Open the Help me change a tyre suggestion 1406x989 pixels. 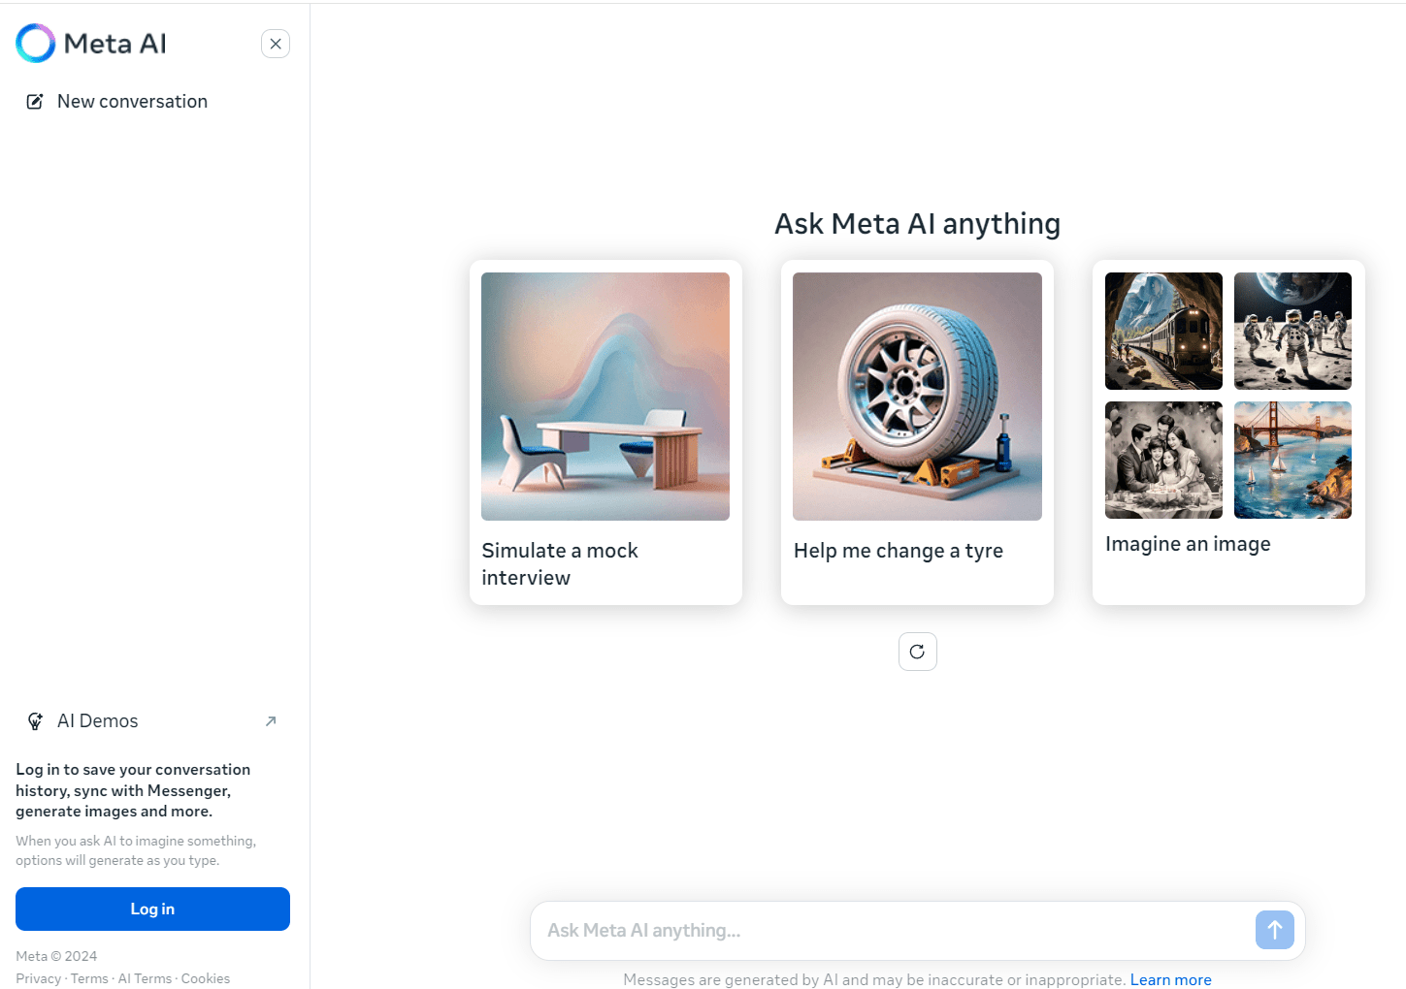pos(916,431)
